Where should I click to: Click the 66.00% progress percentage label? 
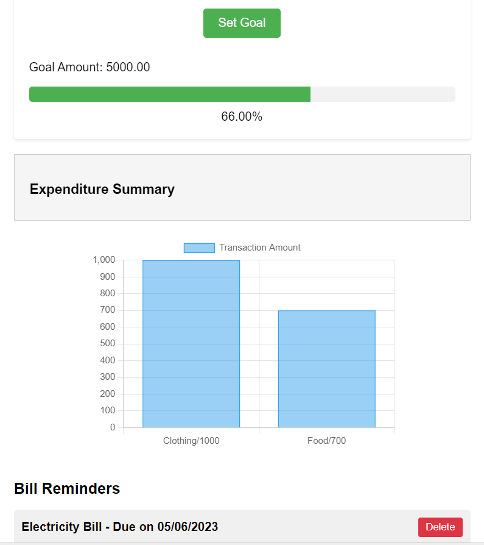point(242,116)
